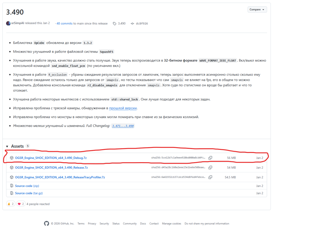Screen dimensions: 322x226
Task: Click the WAVE_FORMAT_IEEE_FLOAT code text
Action: click(x=218, y=61)
